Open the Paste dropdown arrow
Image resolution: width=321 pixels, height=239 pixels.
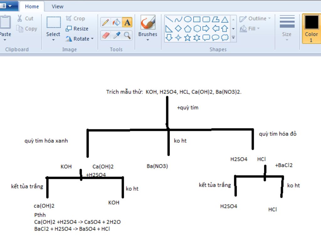point(5,40)
